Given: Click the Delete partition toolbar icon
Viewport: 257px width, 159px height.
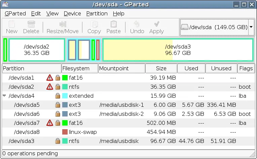Looking at the screenshot, I should (31, 24).
